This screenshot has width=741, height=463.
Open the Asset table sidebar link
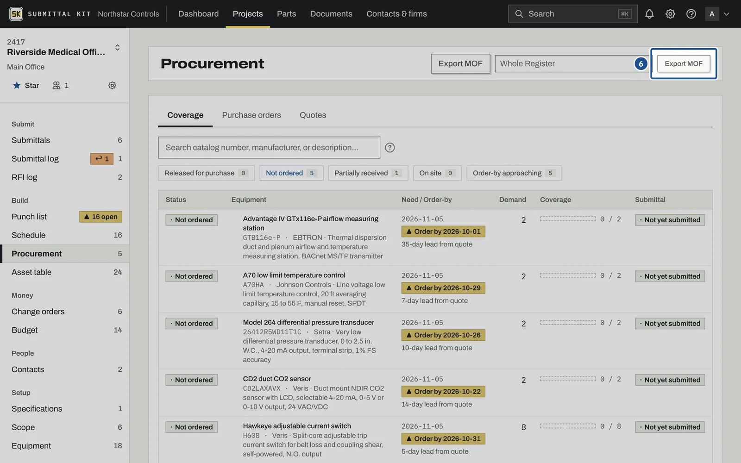pos(65,272)
